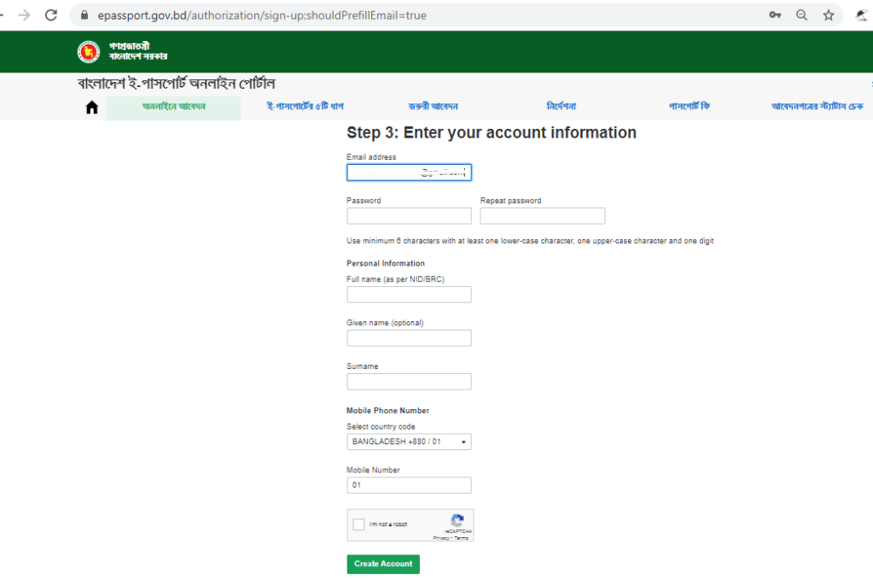
Task: Click the padlock site info icon
Action: click(x=84, y=15)
